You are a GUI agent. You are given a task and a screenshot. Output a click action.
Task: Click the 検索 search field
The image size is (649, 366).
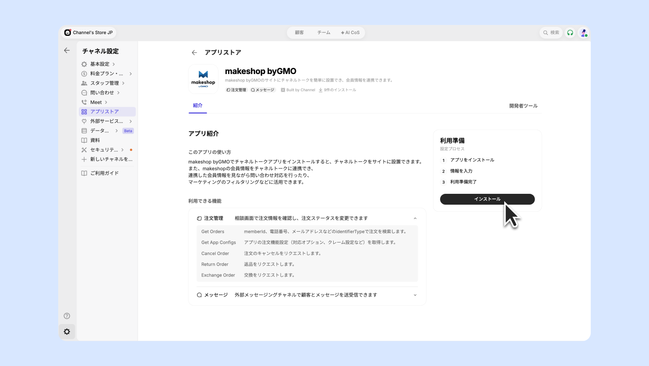(551, 32)
